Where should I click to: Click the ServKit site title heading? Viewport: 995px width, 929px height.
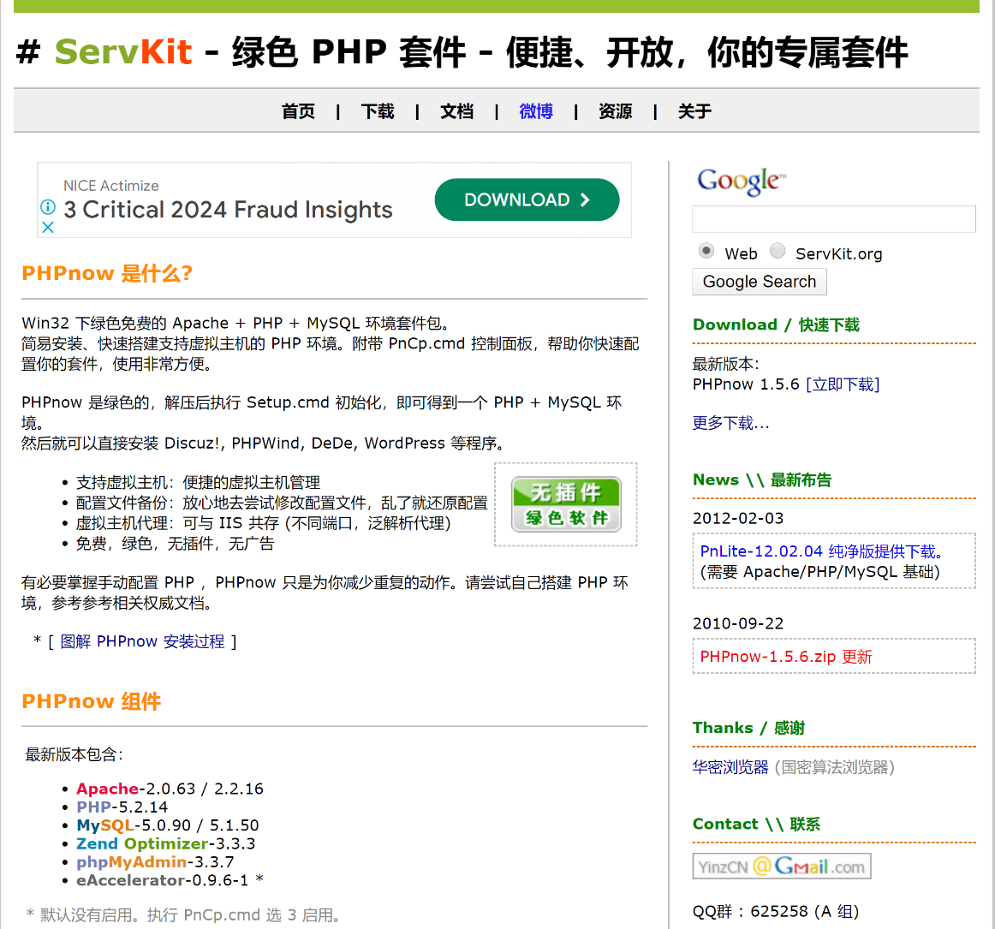pos(462,52)
